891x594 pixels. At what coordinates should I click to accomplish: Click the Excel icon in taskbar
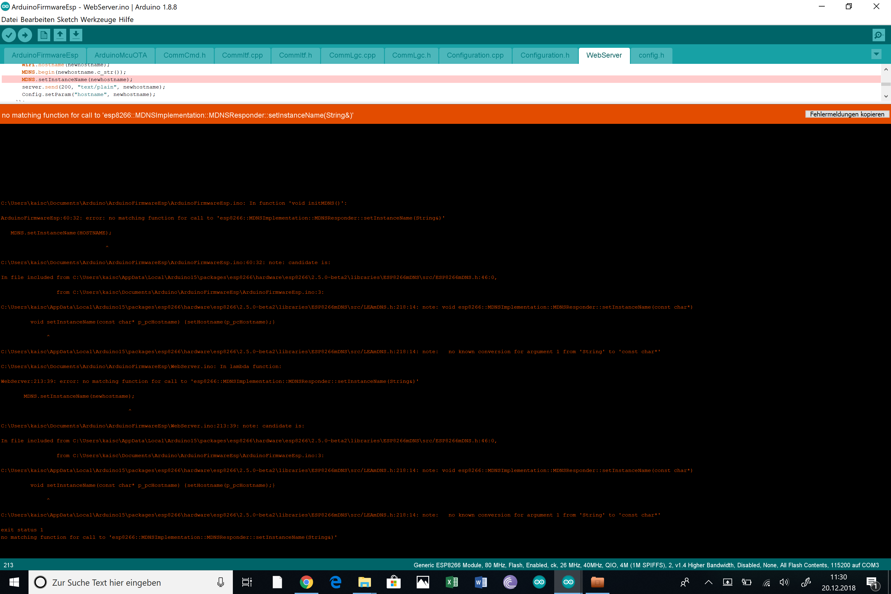coord(451,582)
